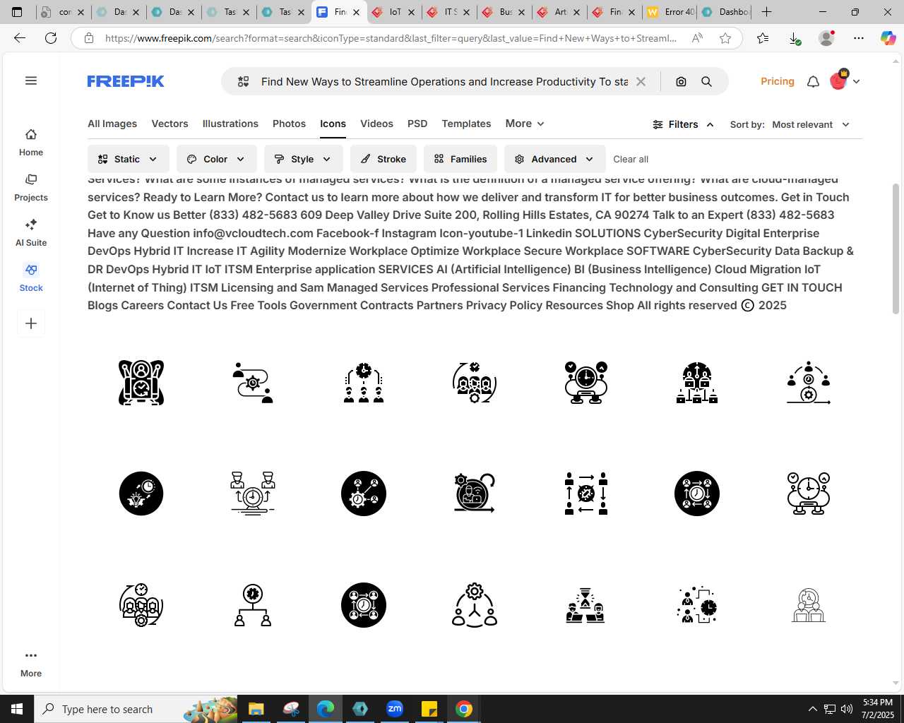The image size is (904, 723).
Task: Open first-row icon with three people under clock gear
Action: (364, 383)
